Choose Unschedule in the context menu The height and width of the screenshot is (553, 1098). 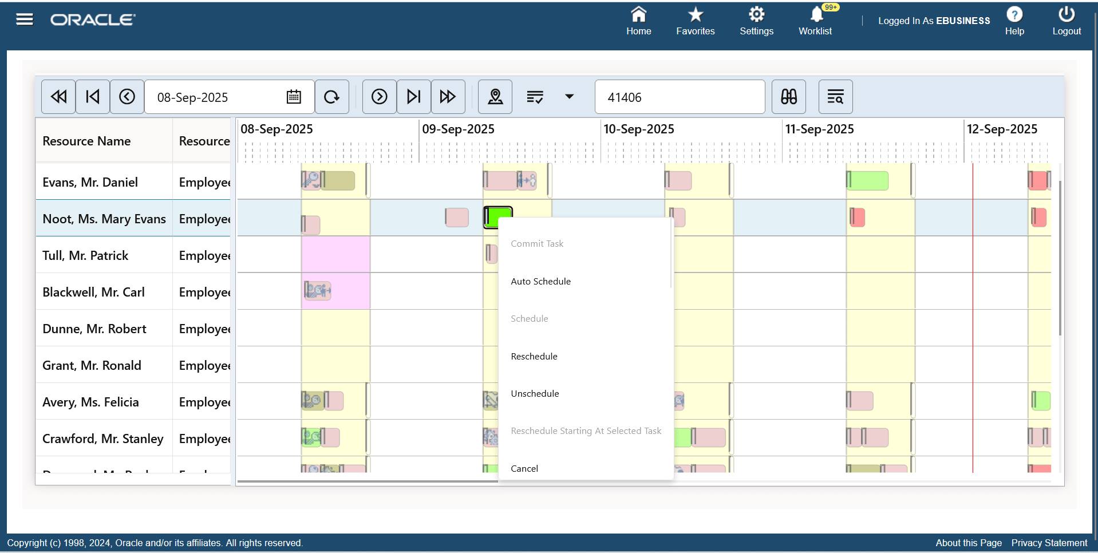point(534,393)
